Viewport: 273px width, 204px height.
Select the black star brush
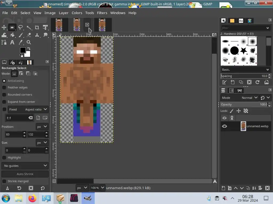coord(243,51)
